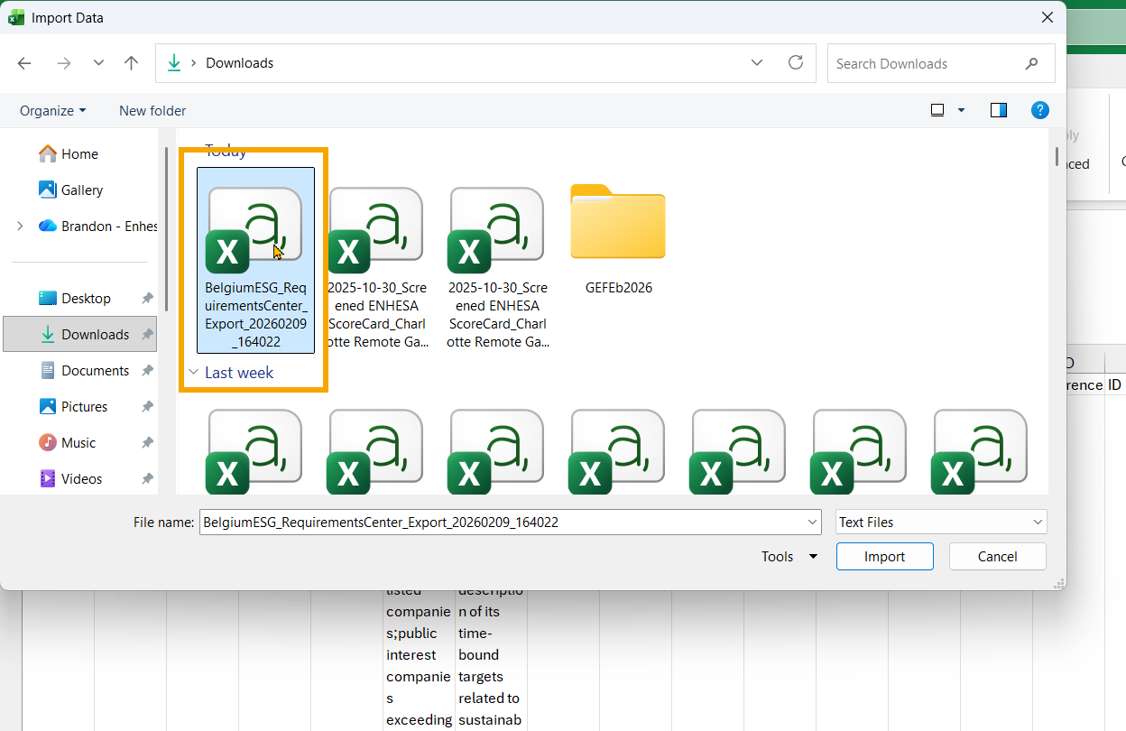
Task: Open the GEFEb2026 folder icon
Action: (618, 222)
